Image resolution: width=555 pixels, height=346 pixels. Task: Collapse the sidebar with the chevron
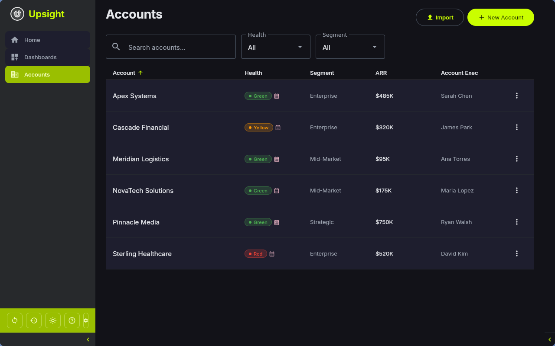pyautogui.click(x=88, y=339)
